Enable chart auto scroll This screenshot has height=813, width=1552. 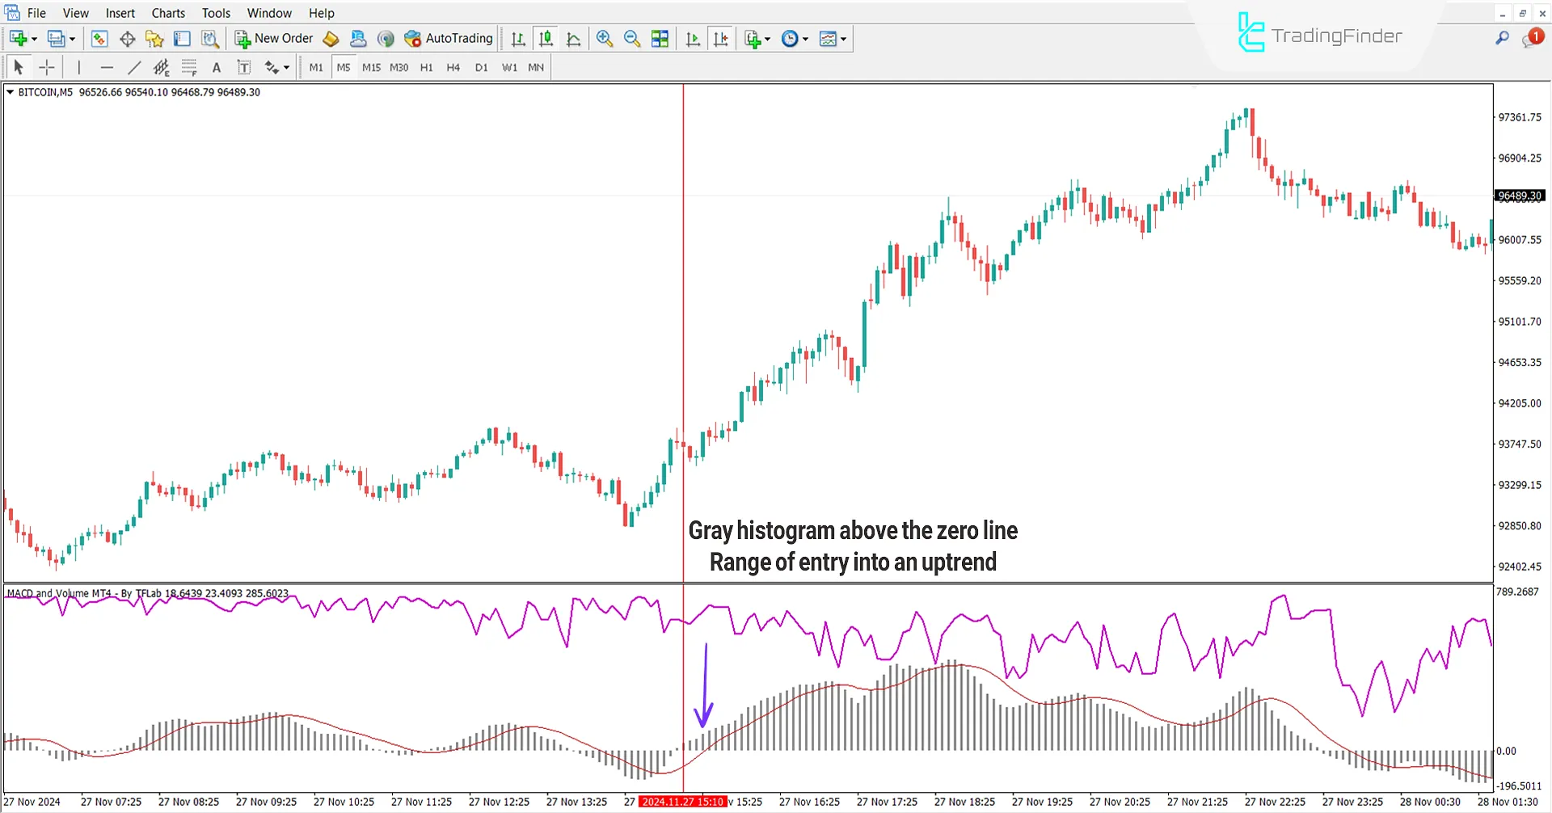(x=693, y=38)
